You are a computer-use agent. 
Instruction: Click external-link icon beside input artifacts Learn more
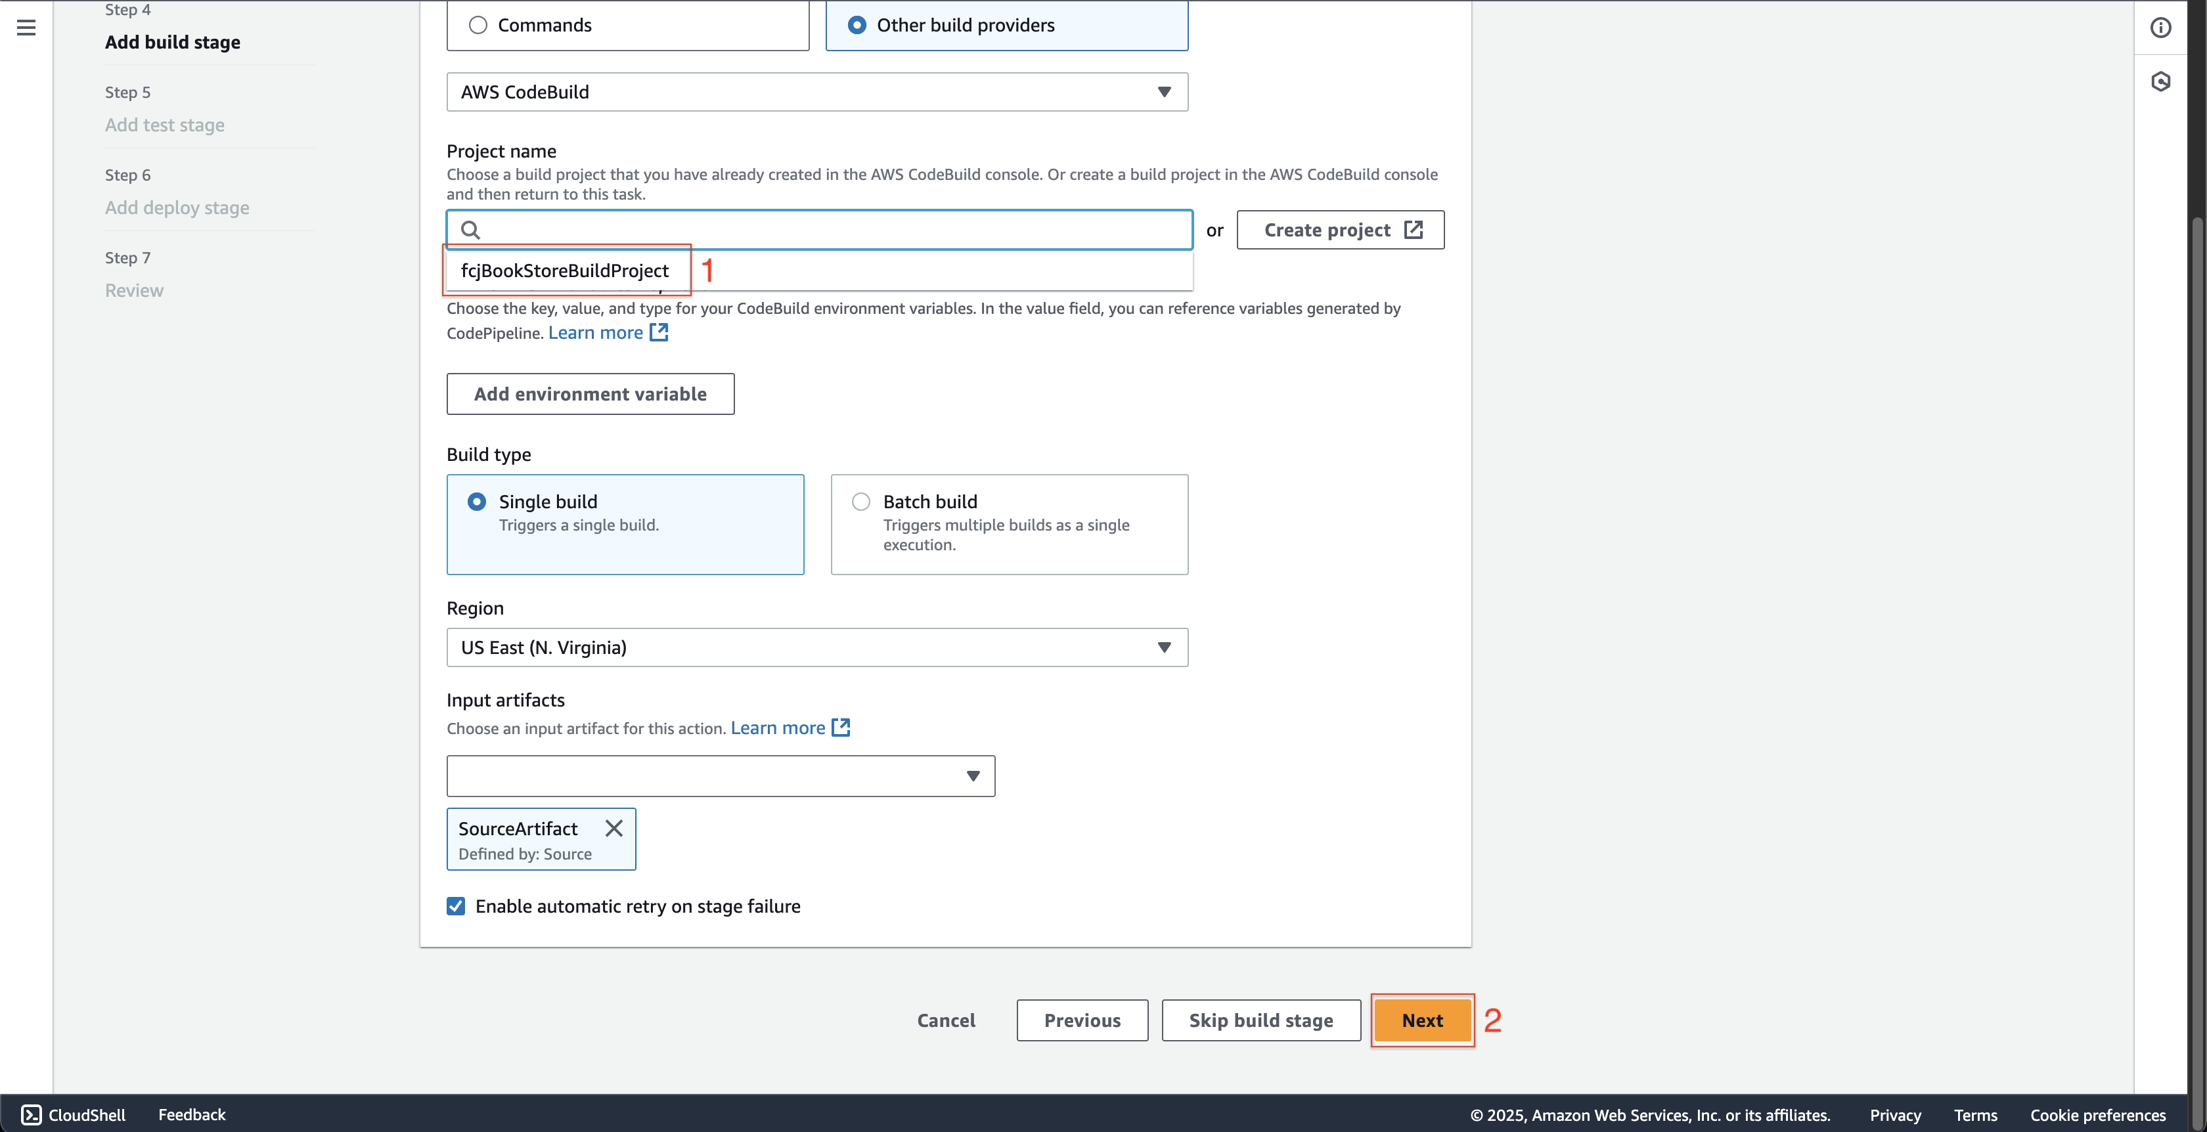841,727
